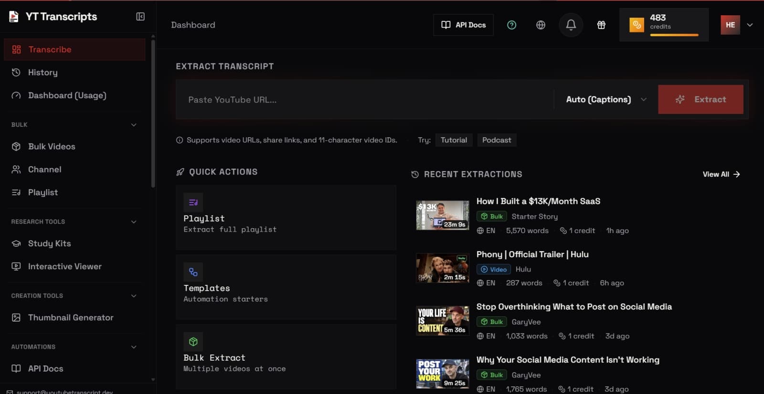Screen dimensions: 764x394
Task: Open Your Life Is Content thumbnail
Action: (443, 321)
